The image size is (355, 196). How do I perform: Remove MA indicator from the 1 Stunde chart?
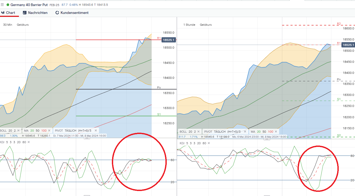[276, 132]
